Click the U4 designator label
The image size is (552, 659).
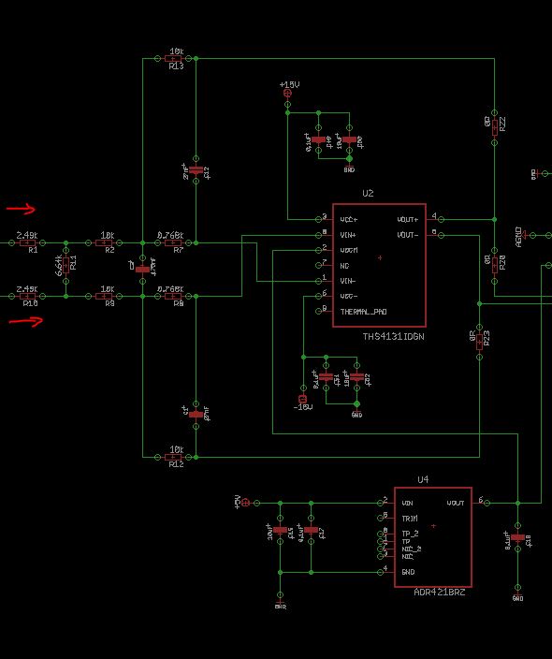click(x=423, y=479)
